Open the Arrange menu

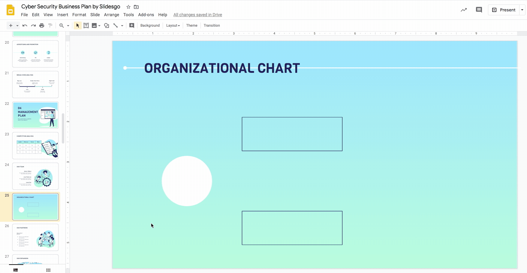pos(111,15)
